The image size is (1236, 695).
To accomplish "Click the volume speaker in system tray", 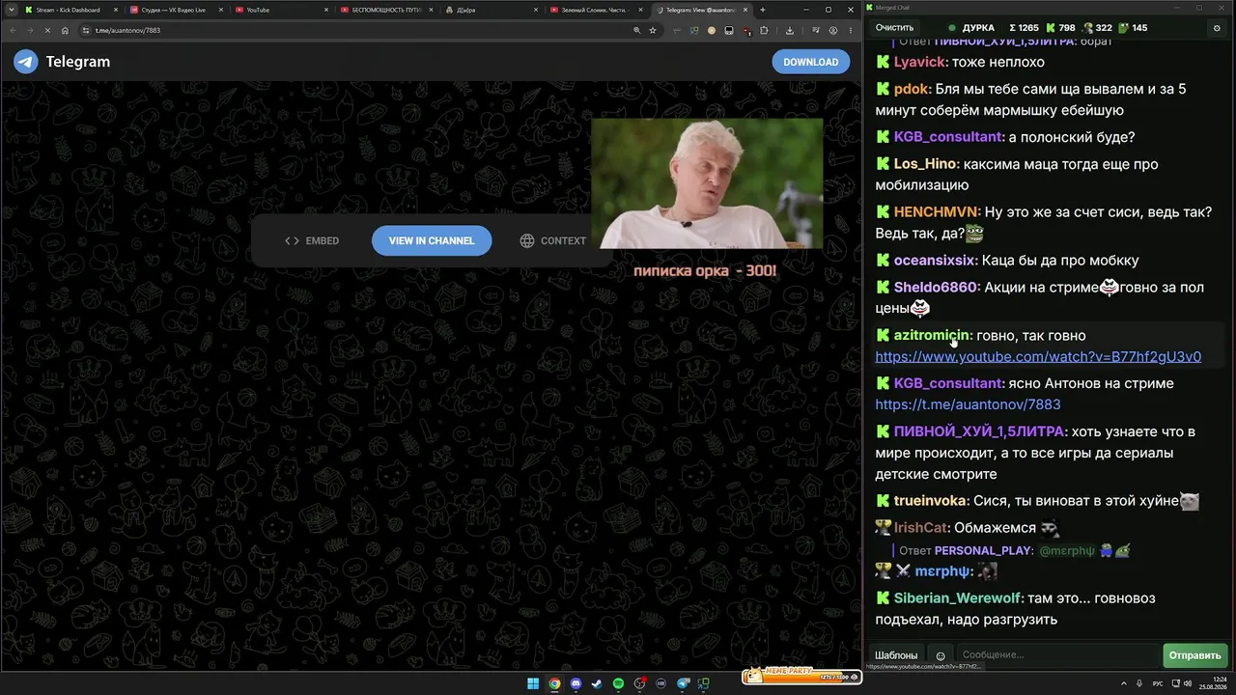I will pyautogui.click(x=1188, y=683).
